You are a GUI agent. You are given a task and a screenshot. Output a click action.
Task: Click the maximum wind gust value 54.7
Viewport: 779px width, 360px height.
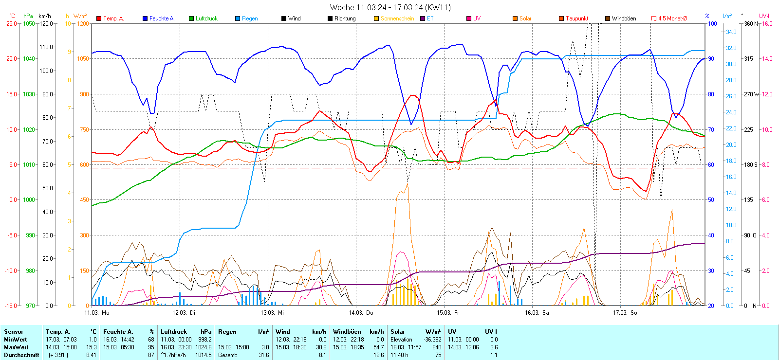(x=378, y=347)
